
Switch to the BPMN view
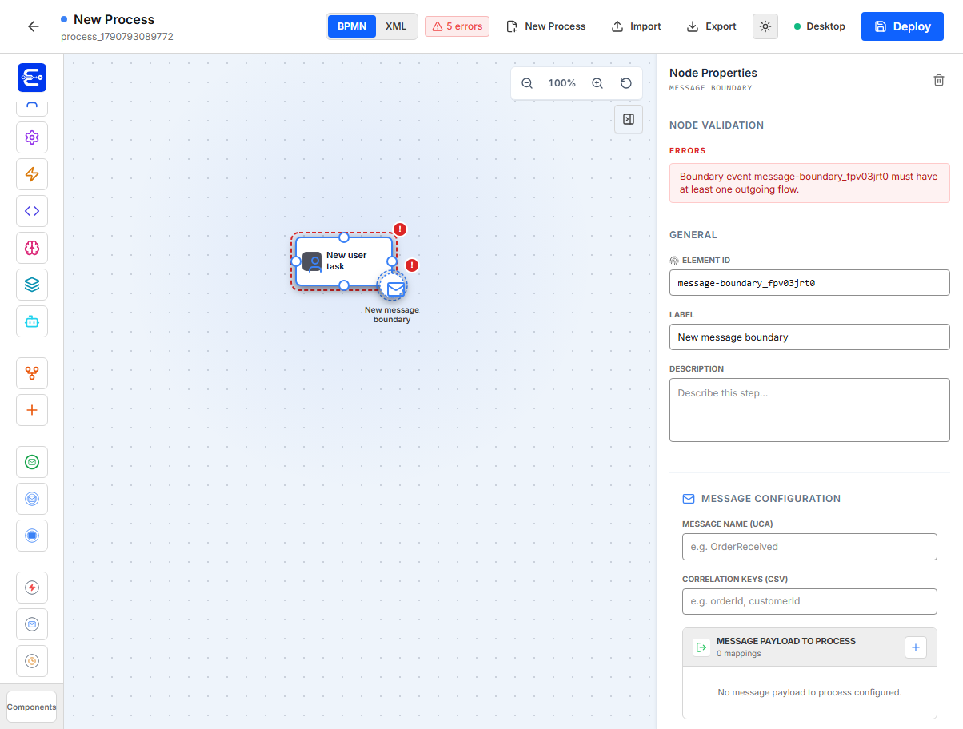[352, 26]
